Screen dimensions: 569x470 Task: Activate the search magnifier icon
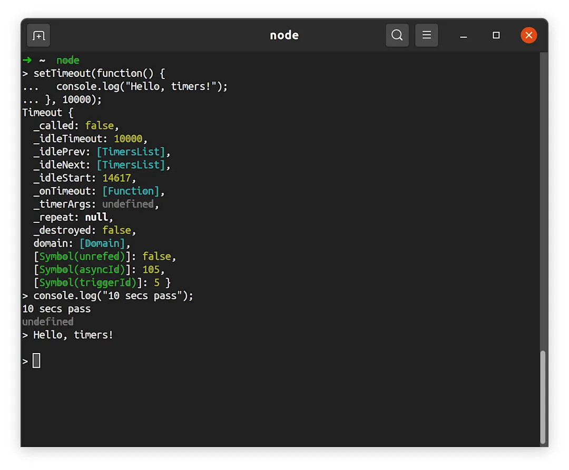397,35
